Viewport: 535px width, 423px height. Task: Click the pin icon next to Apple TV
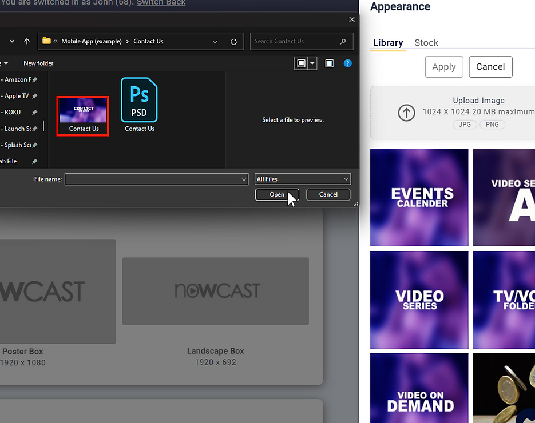(34, 96)
